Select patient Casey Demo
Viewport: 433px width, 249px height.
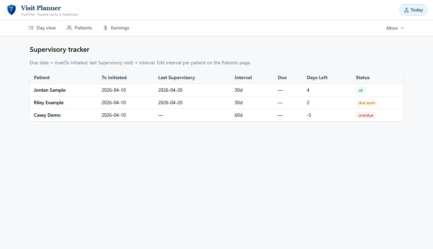point(47,115)
